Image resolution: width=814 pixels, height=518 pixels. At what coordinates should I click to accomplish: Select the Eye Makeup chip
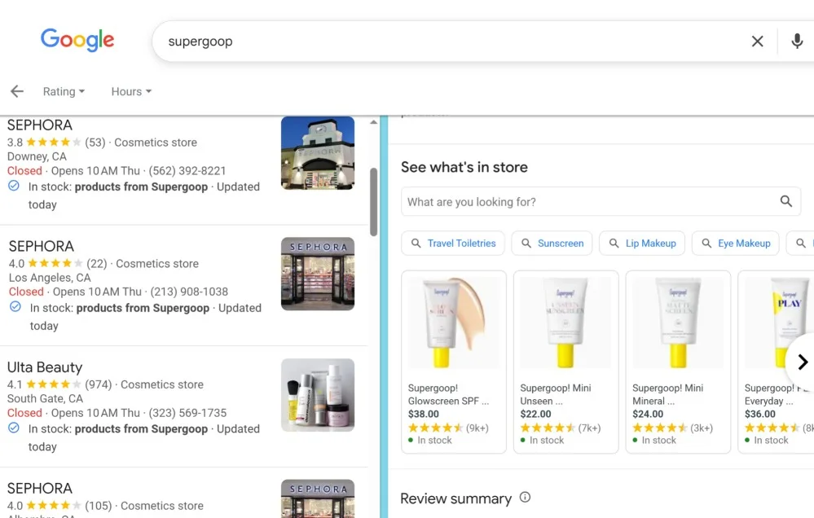pyautogui.click(x=736, y=243)
